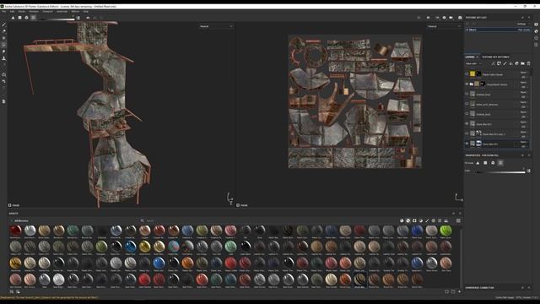Toggle visibility of the top yellow layer
Screen dimensions: 540x304
click(x=467, y=74)
